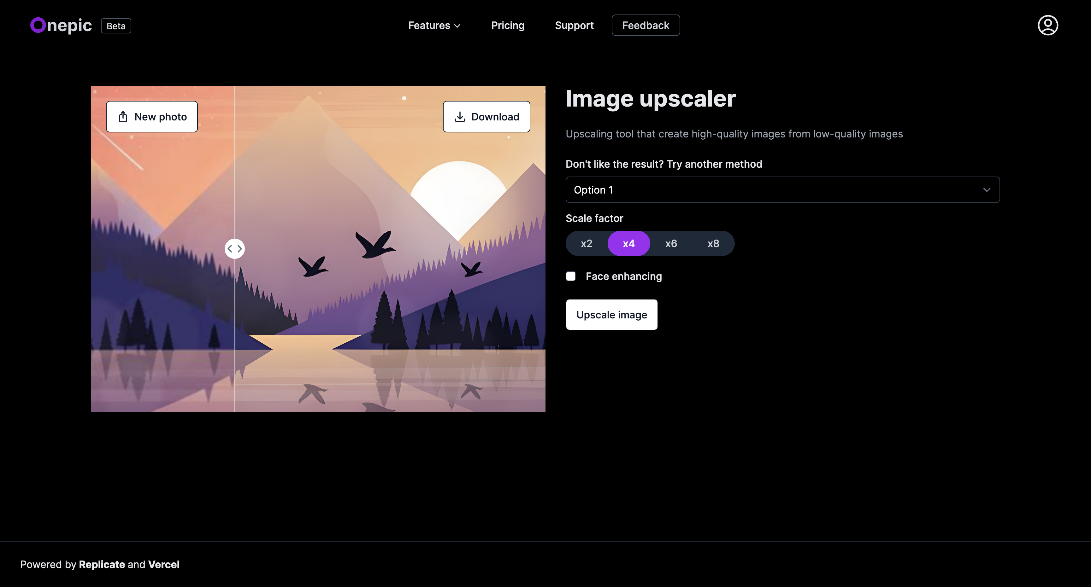Enable the Face enhancing checkbox

570,276
